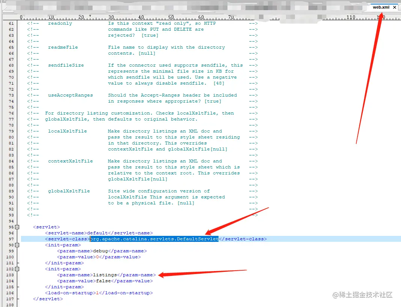
Task: Click the 'sendfileSize' comment parameter name
Action: click(x=66, y=65)
